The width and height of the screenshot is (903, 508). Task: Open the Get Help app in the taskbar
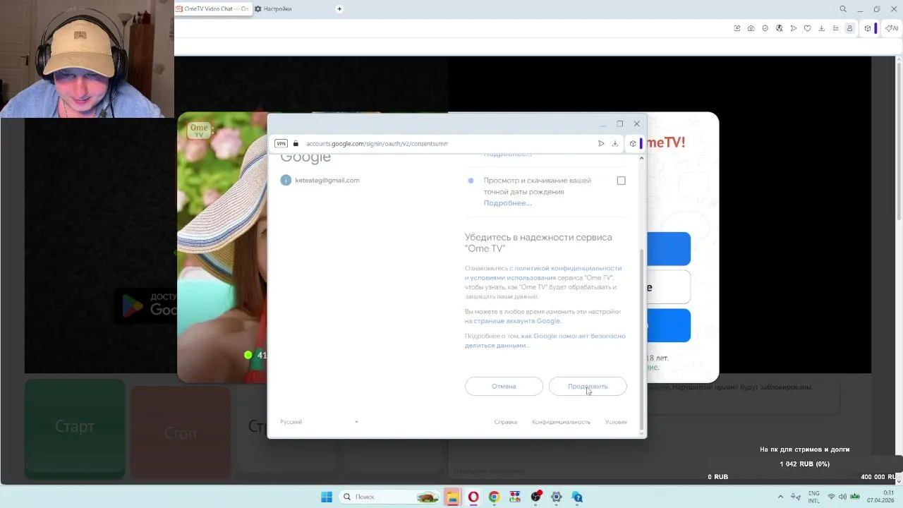577,497
